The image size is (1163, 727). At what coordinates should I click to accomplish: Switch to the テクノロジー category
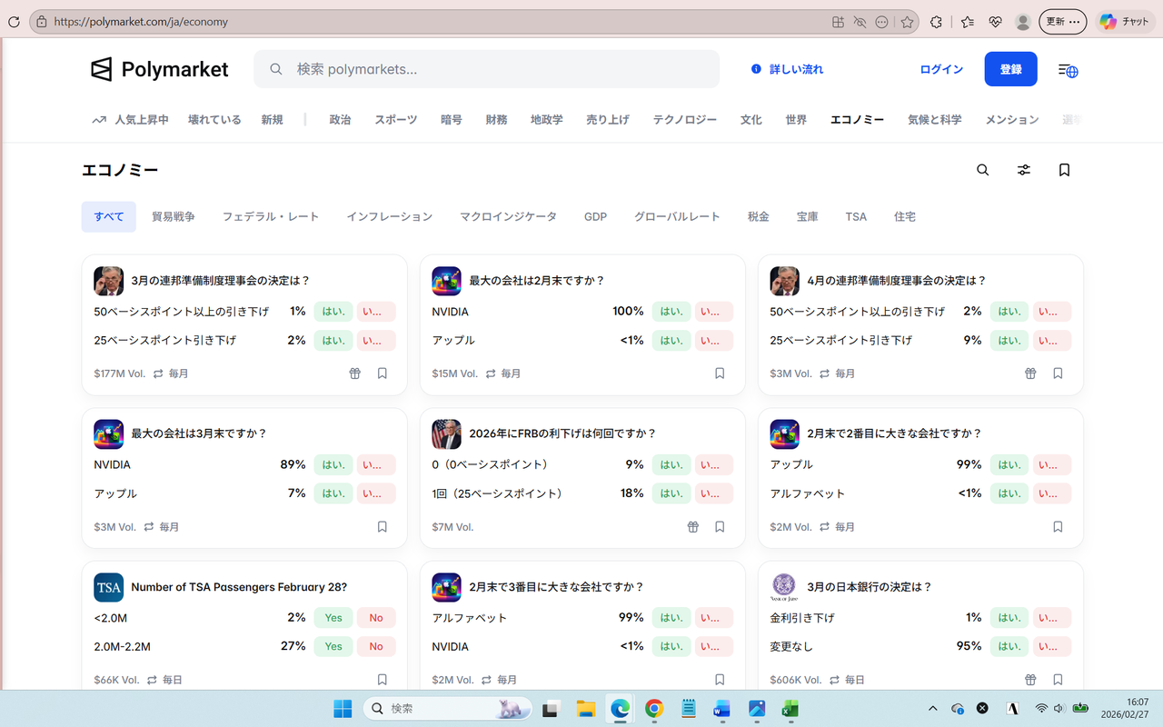[685, 120]
